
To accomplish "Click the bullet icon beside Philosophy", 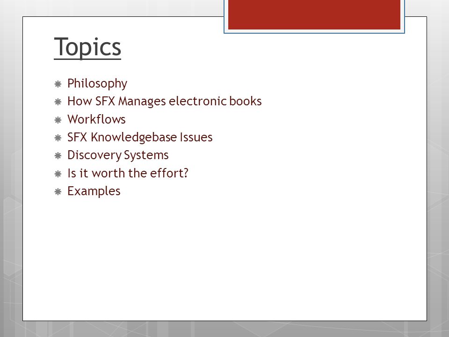I will click(58, 84).
